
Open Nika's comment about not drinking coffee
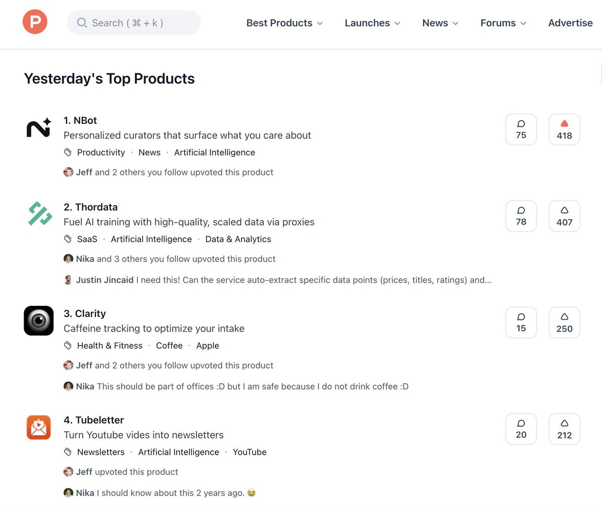coord(253,386)
